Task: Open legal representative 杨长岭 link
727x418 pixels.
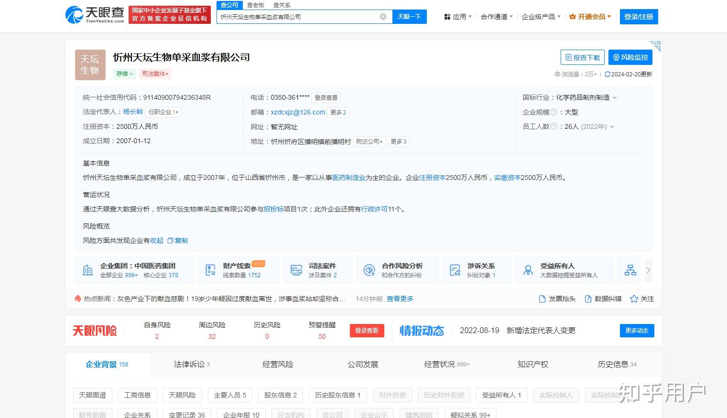Action: tap(133, 112)
